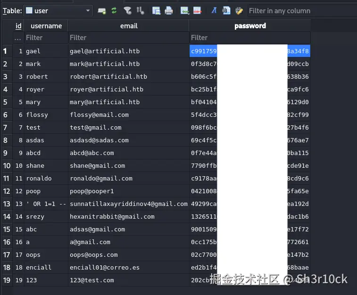Sort by the email column header
This screenshot has width=357, height=295.
click(129, 26)
